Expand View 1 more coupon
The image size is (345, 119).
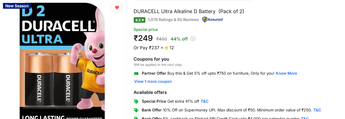point(153,82)
